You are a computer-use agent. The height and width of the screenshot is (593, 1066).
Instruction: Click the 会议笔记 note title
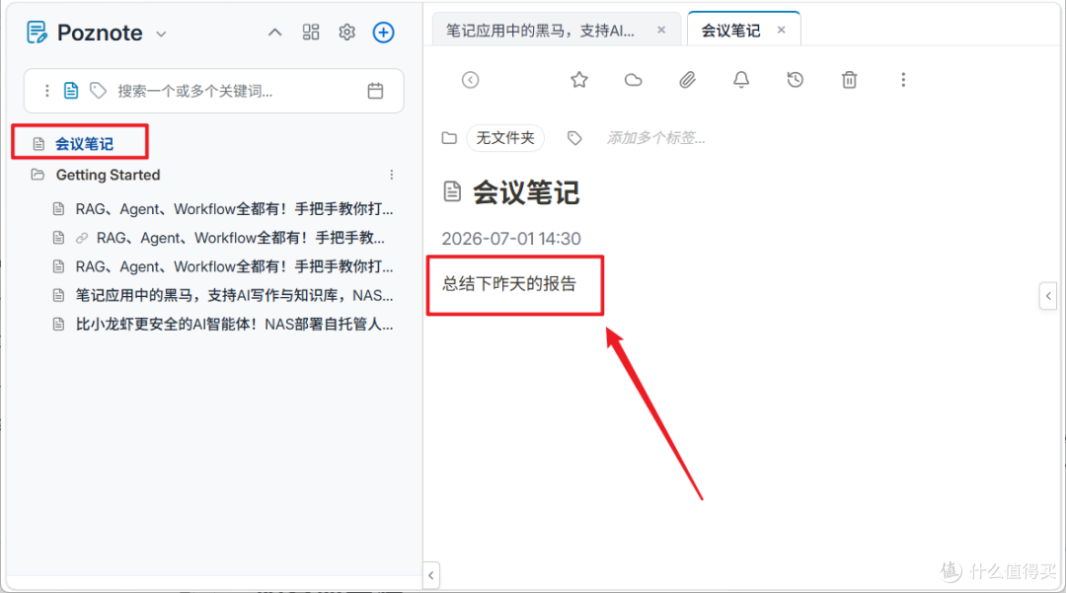[x=526, y=192]
